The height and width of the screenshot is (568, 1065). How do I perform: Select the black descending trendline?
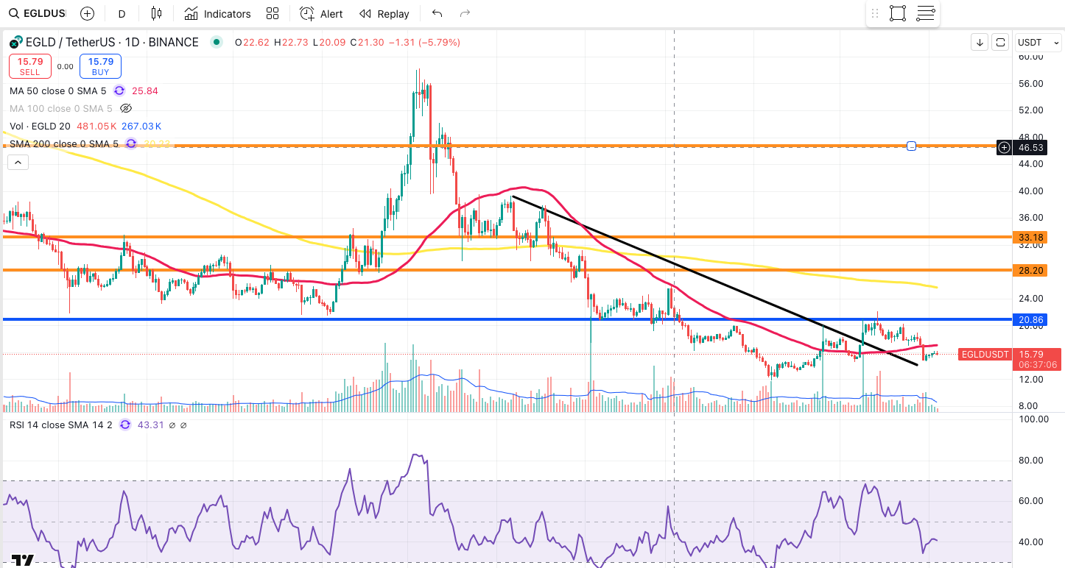(x=714, y=280)
